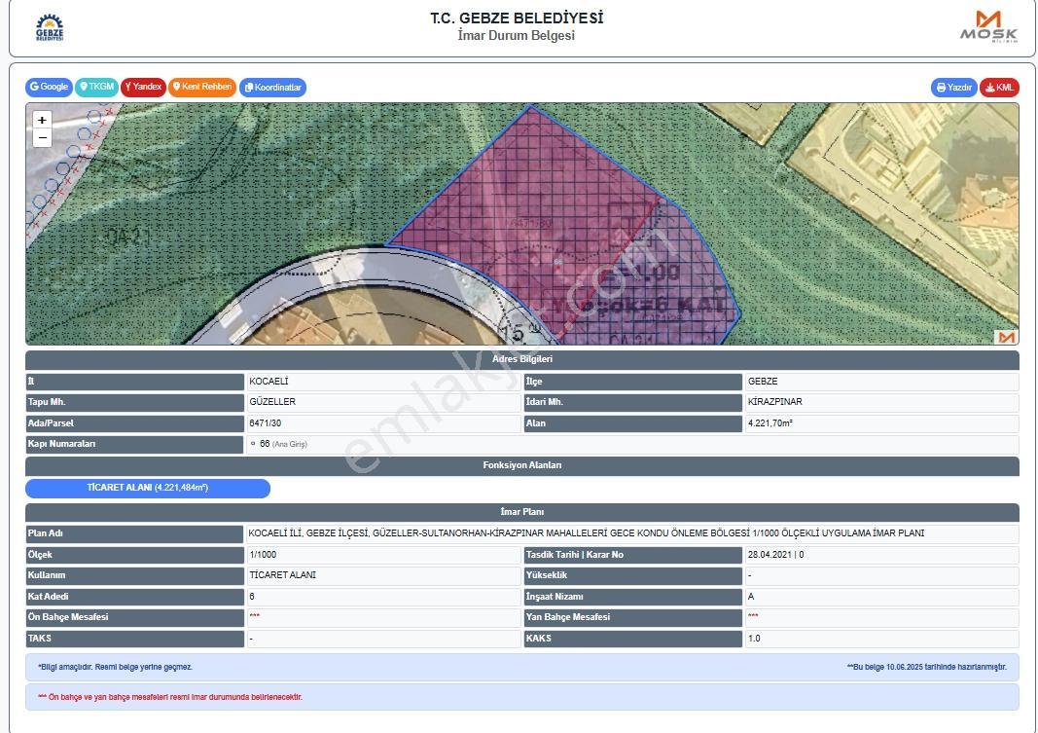Open the TKGM parcel query button
The width and height of the screenshot is (1038, 733).
coord(96,87)
